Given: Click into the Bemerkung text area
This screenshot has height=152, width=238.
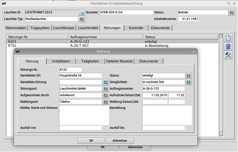Looking at the screenshot, I should (x=167, y=115).
